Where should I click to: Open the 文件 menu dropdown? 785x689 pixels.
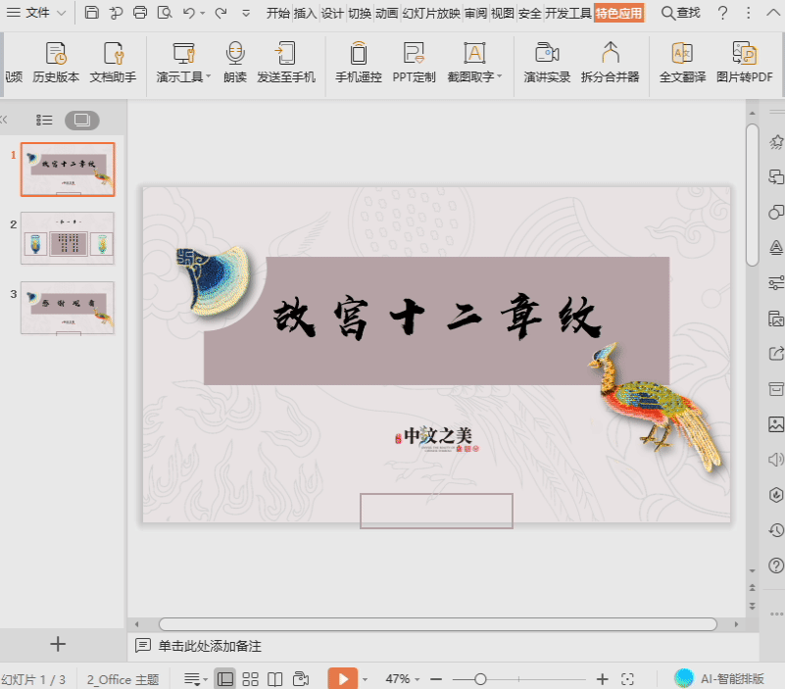(x=36, y=13)
